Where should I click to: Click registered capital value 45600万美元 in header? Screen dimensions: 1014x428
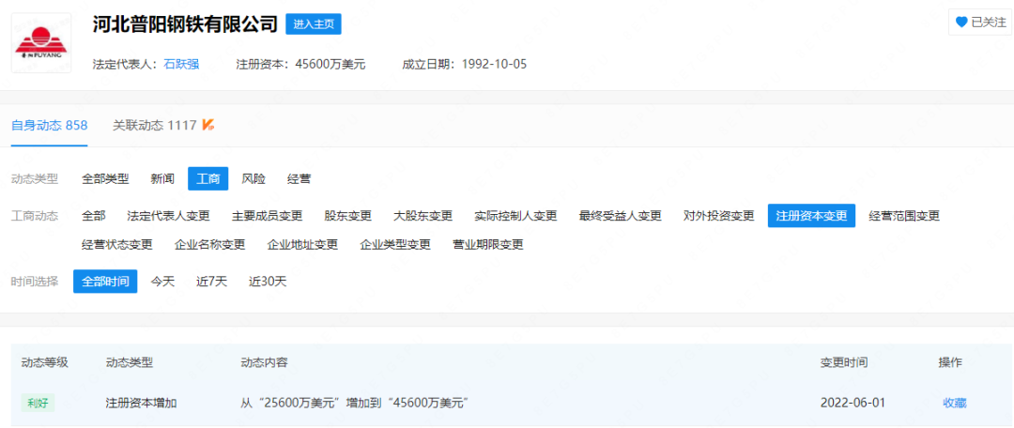(330, 64)
